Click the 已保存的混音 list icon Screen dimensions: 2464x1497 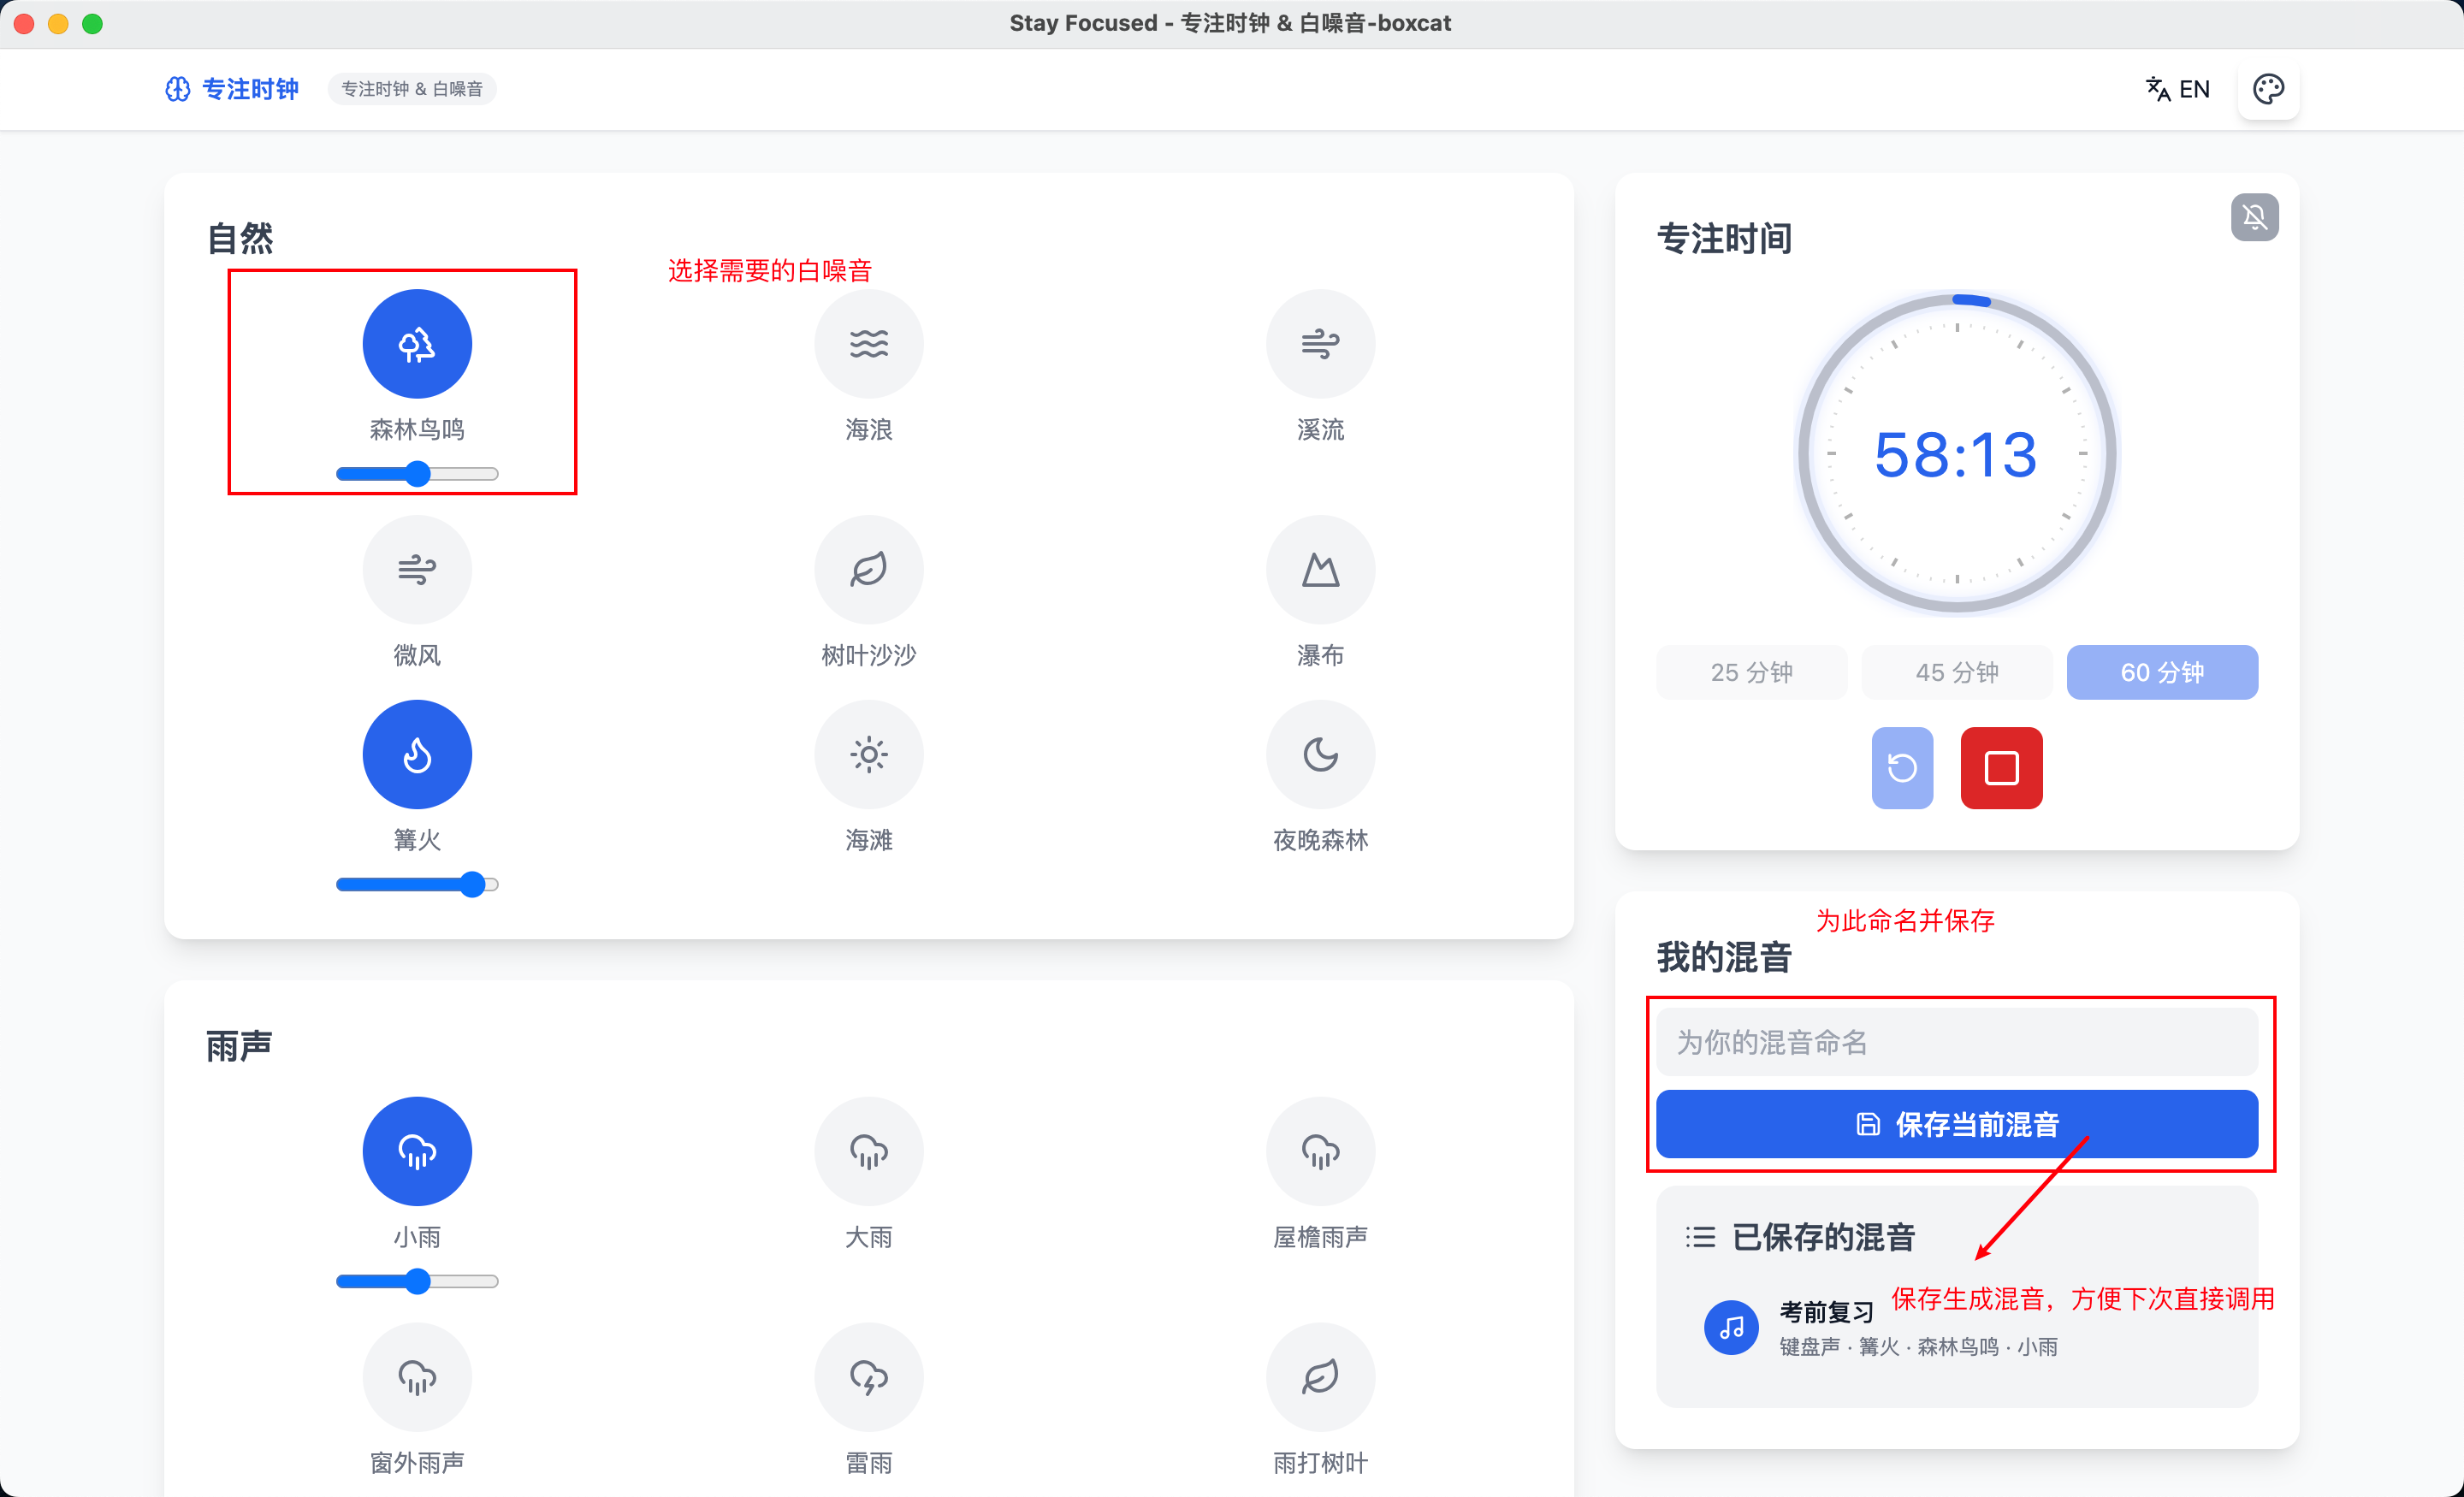click(1700, 1237)
